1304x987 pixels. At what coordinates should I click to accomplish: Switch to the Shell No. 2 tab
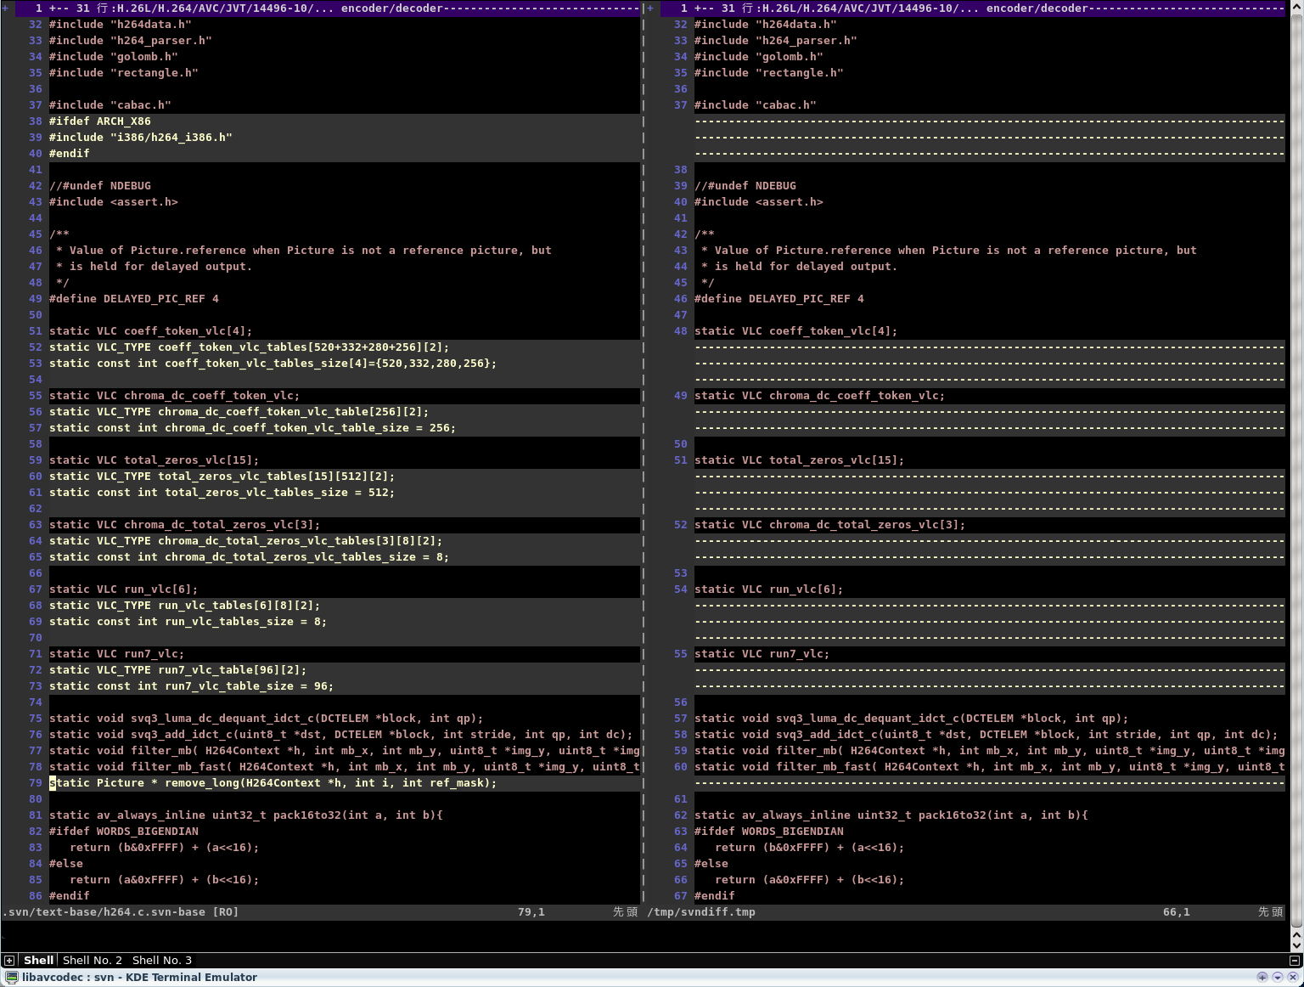[x=93, y=960]
